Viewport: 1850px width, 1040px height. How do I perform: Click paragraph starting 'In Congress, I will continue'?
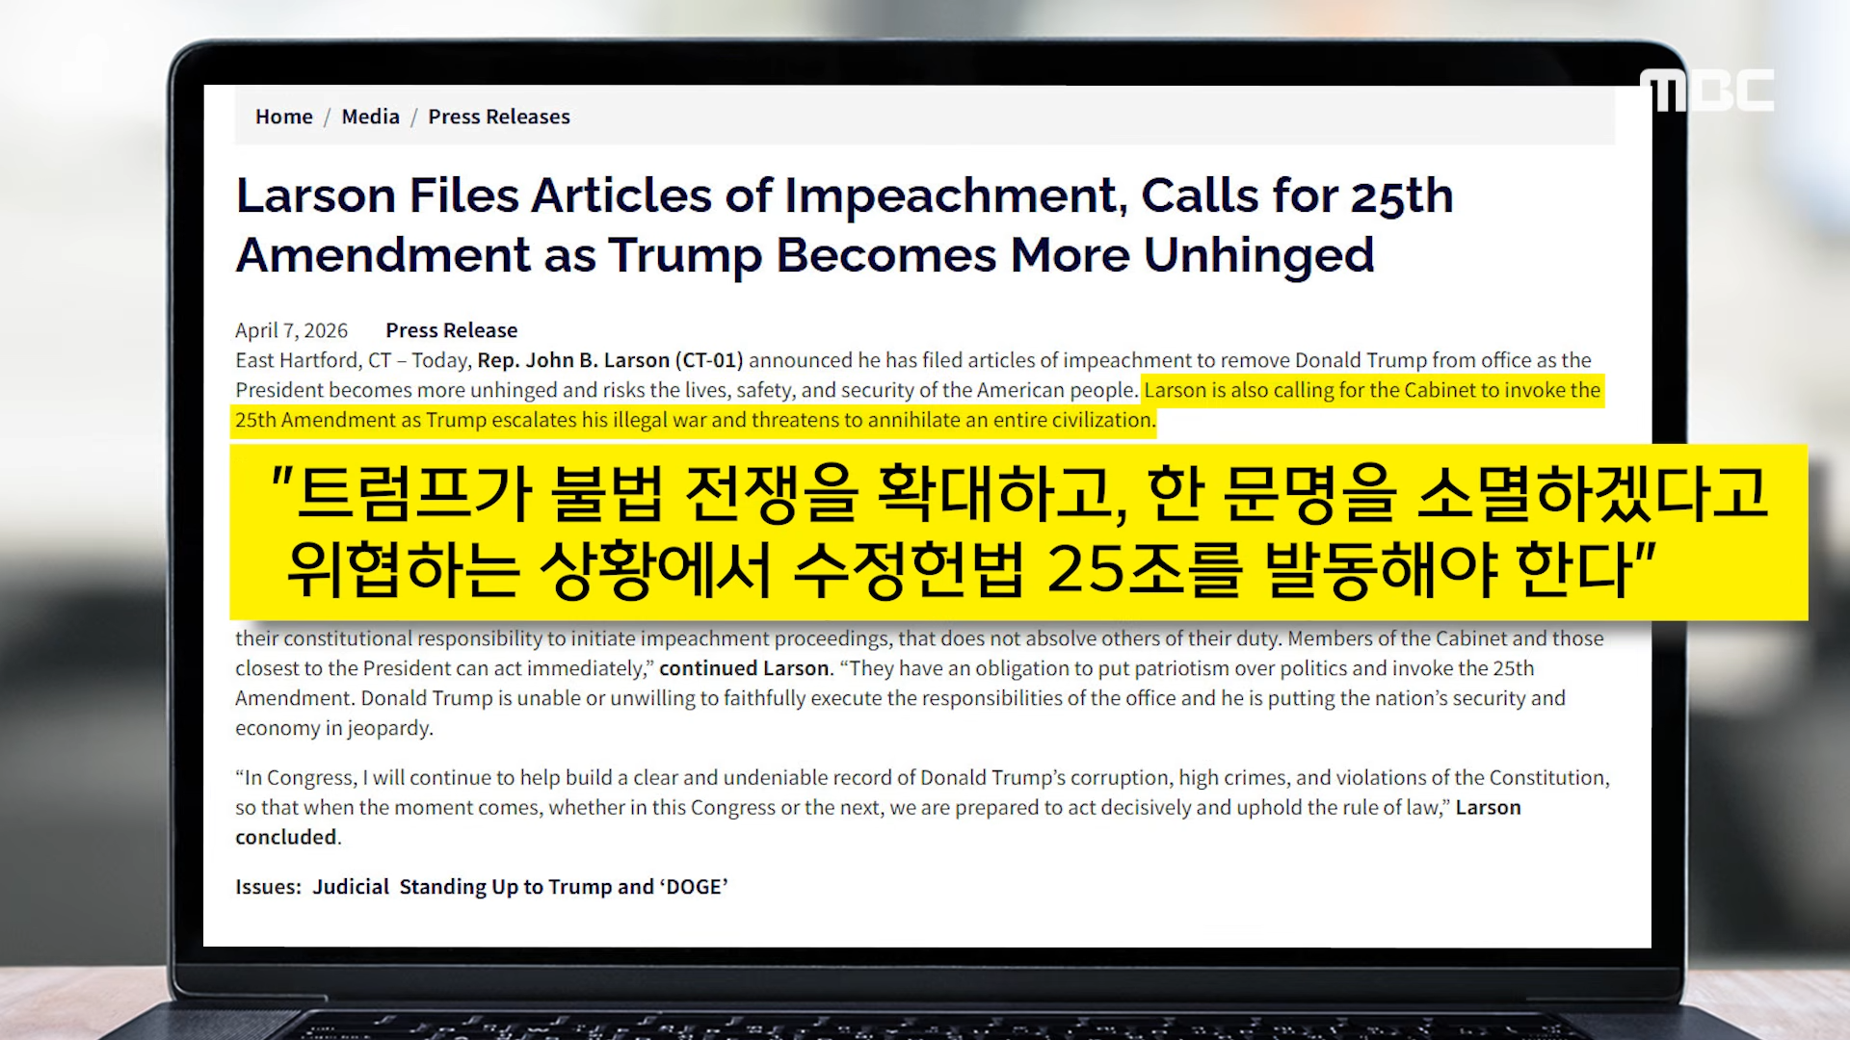point(922,807)
